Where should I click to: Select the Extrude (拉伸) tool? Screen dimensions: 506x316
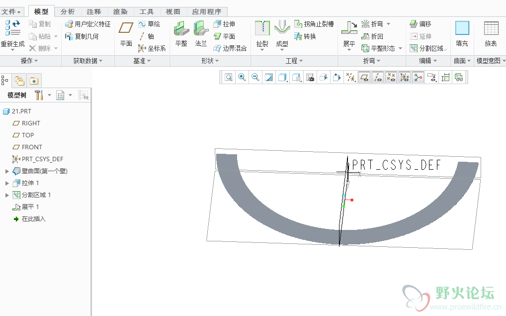224,24
